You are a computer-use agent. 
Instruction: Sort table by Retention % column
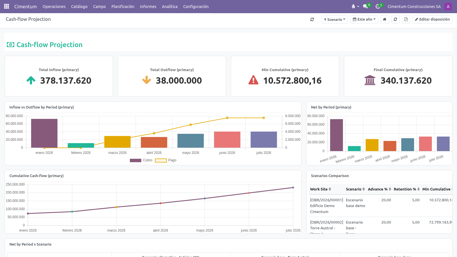coord(407,189)
